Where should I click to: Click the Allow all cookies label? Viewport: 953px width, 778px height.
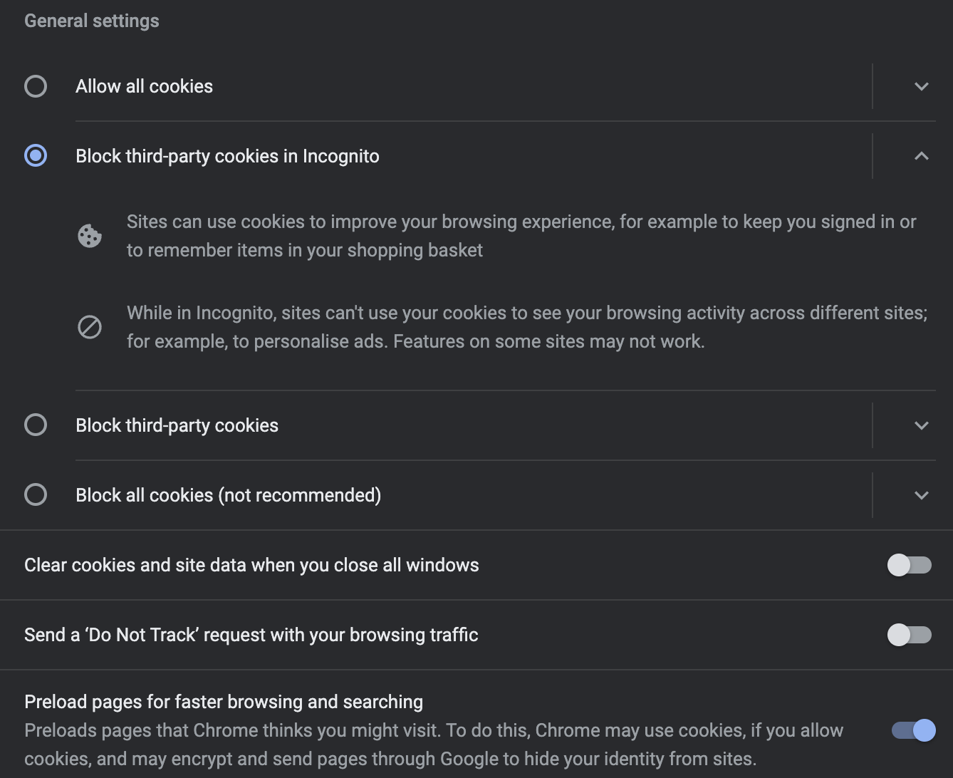point(145,86)
